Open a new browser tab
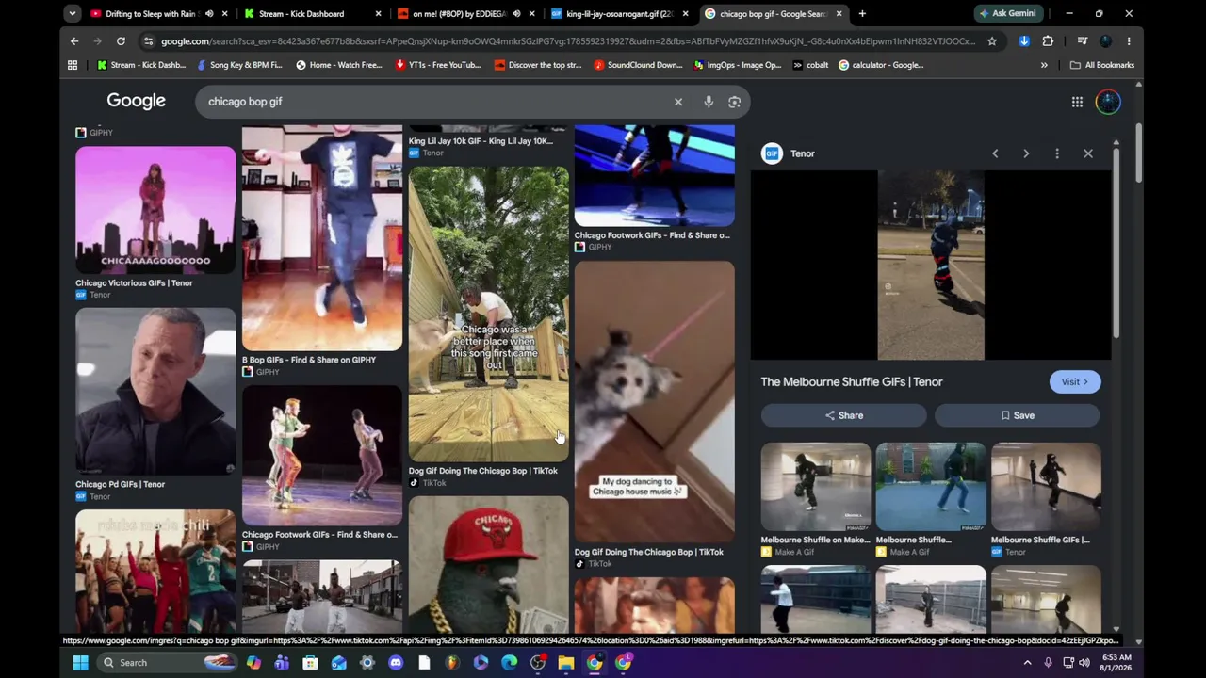This screenshot has width=1206, height=678. coord(862,14)
